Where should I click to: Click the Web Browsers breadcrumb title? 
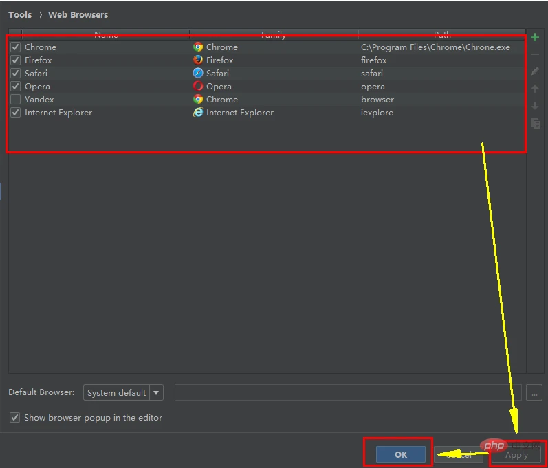click(78, 14)
